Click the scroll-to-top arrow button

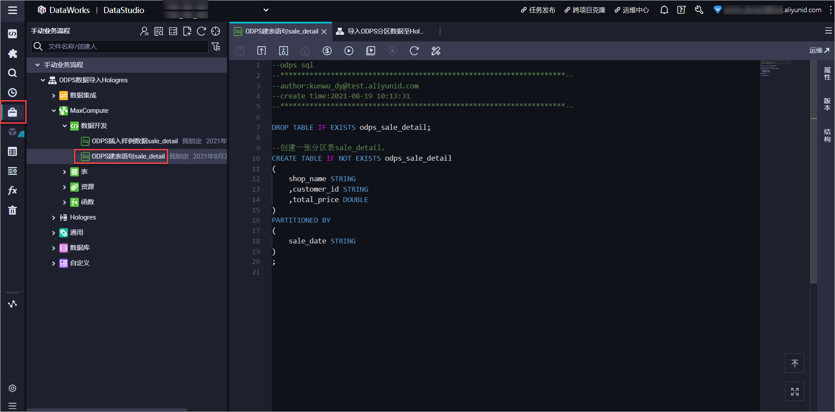point(794,363)
